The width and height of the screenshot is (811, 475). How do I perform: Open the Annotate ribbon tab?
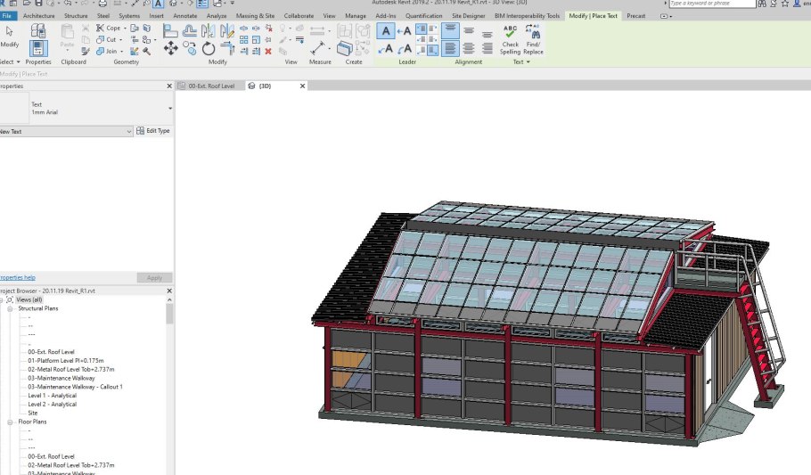[184, 16]
